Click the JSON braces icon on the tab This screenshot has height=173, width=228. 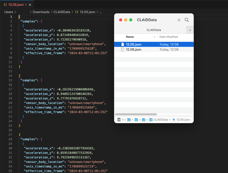tap(5, 5)
